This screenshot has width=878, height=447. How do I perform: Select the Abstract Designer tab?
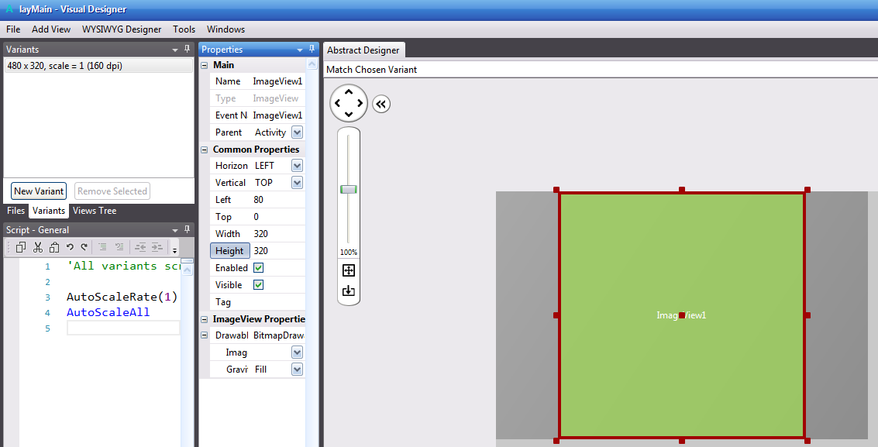[x=363, y=50]
